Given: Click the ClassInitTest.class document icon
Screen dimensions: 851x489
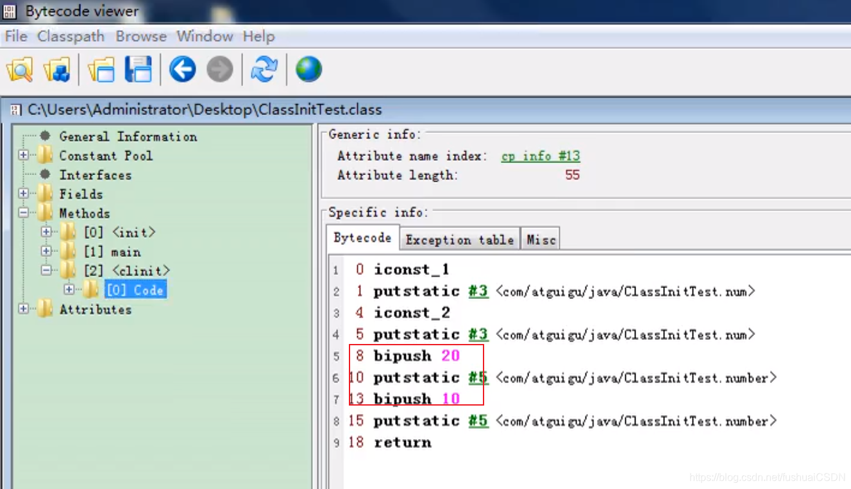Looking at the screenshot, I should (x=16, y=110).
